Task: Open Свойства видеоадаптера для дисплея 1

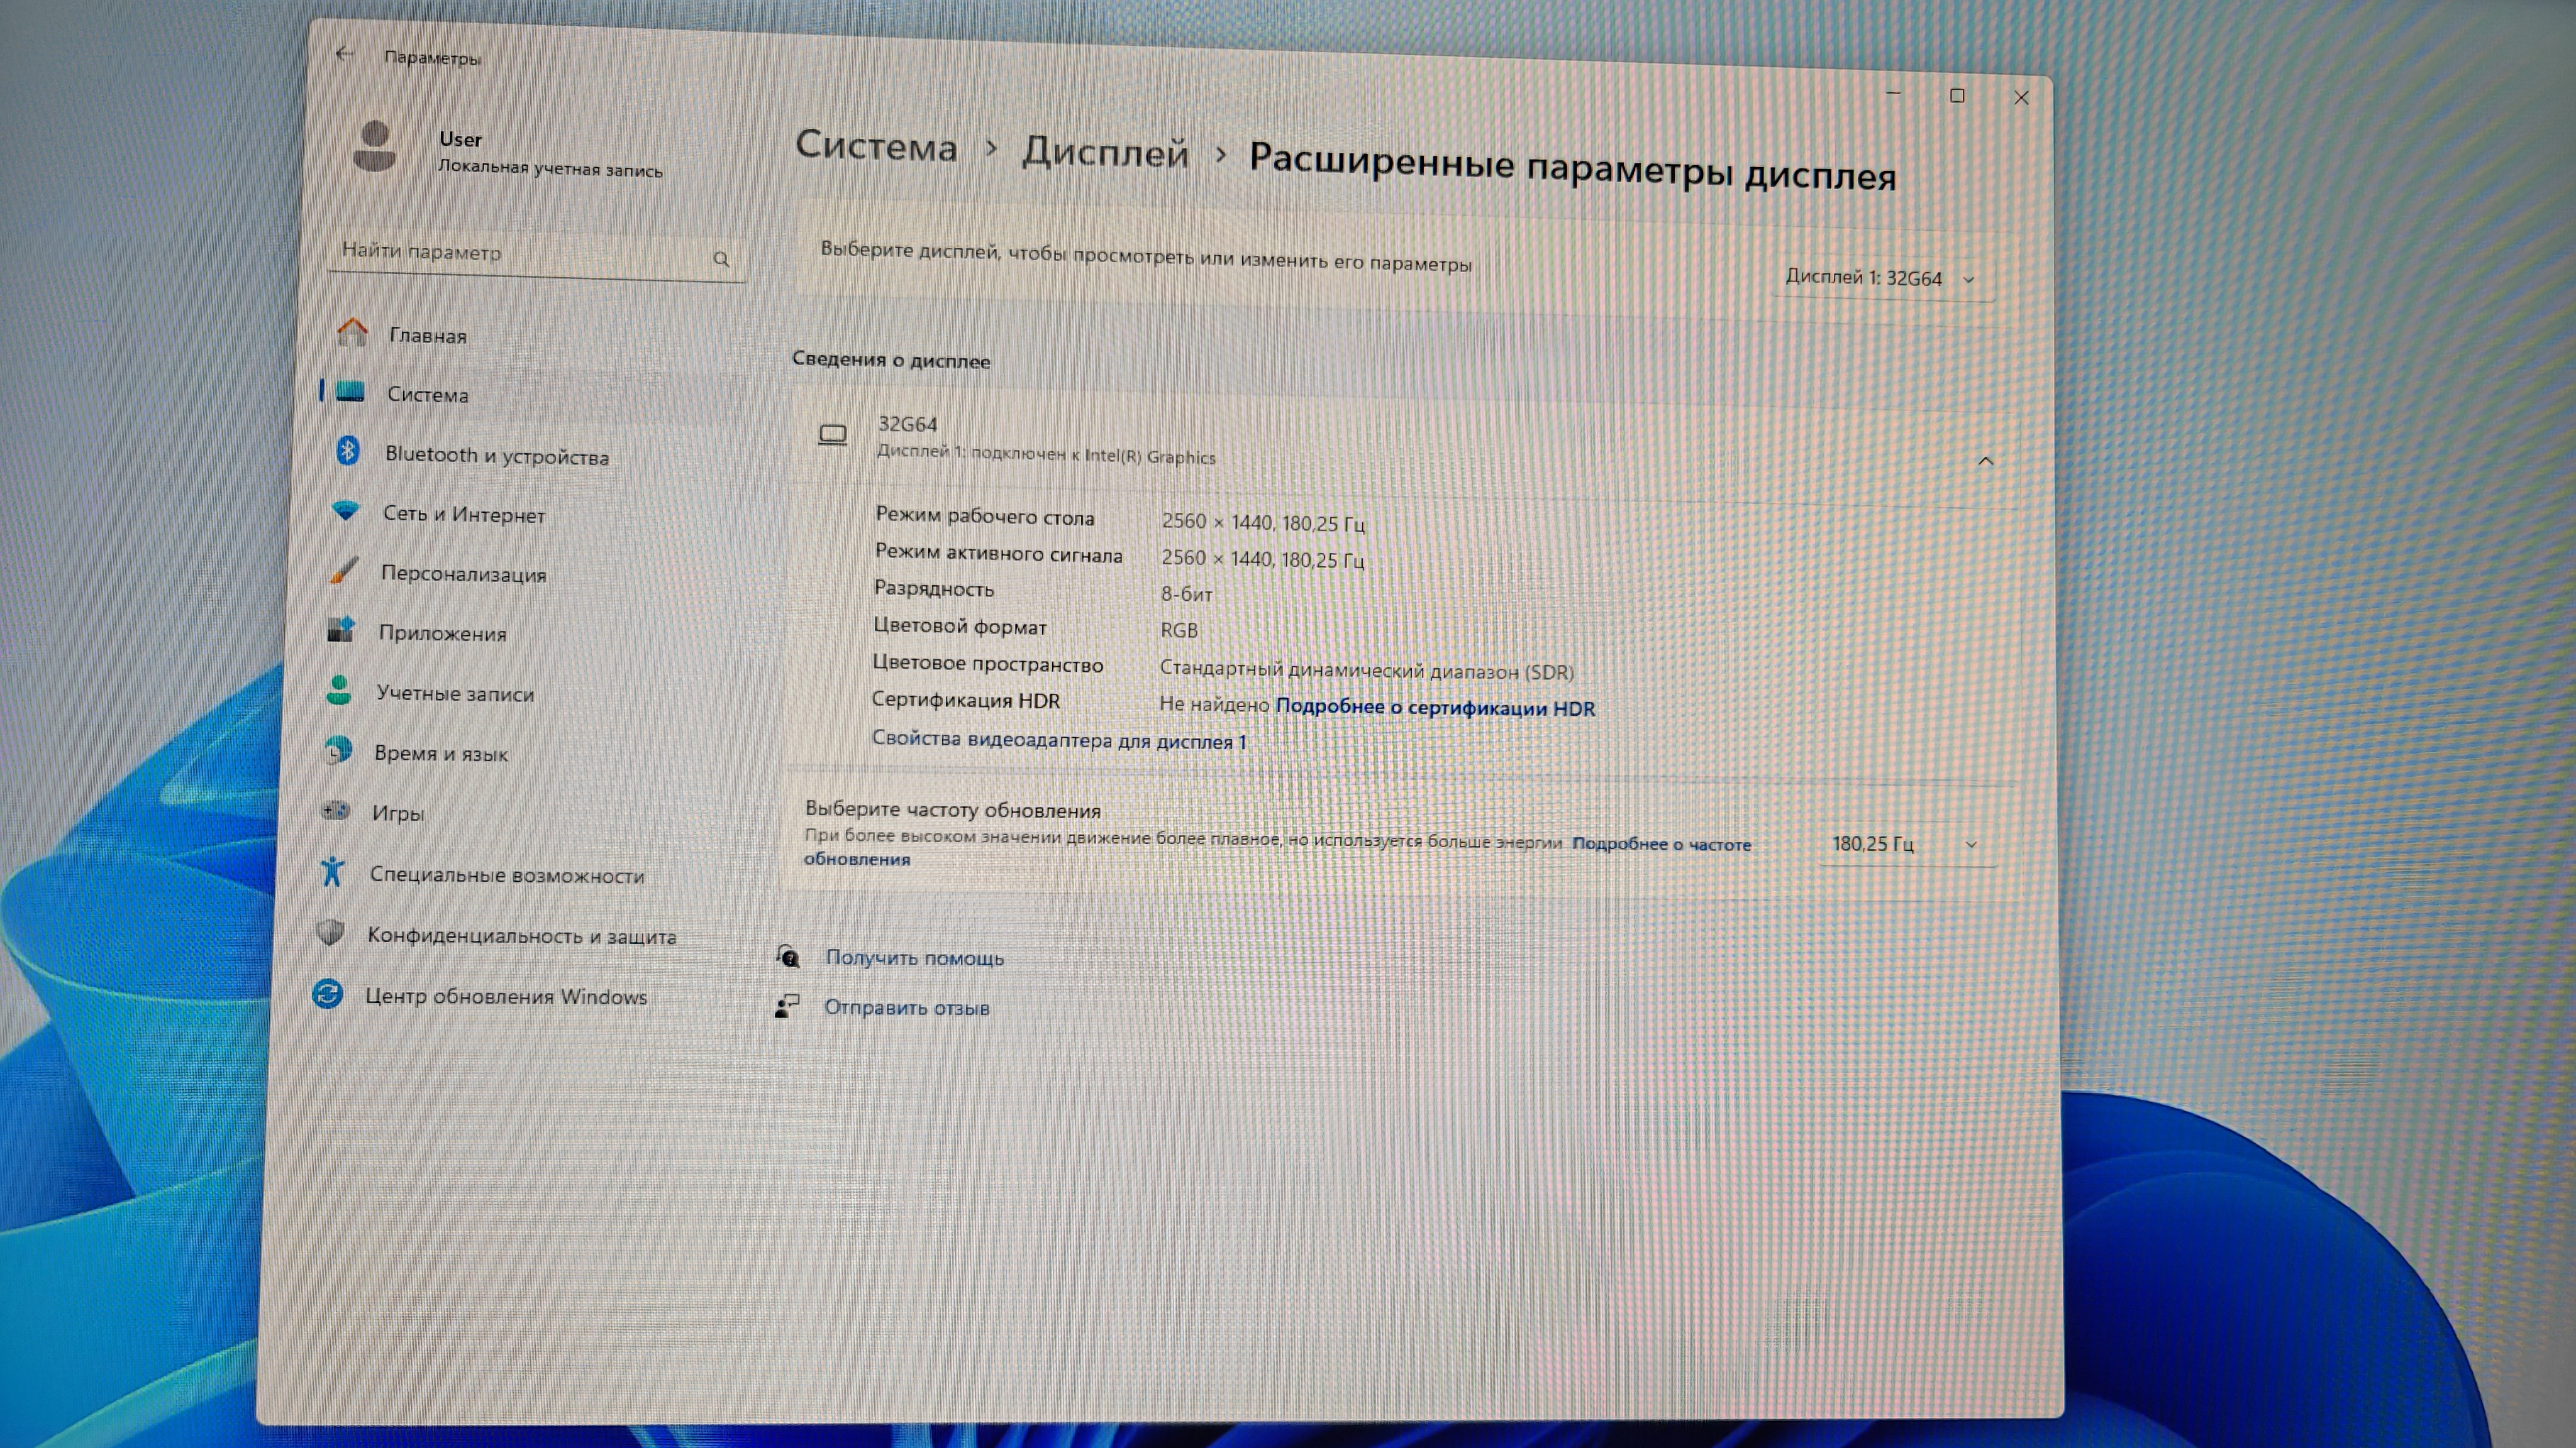Action: pos(1058,740)
